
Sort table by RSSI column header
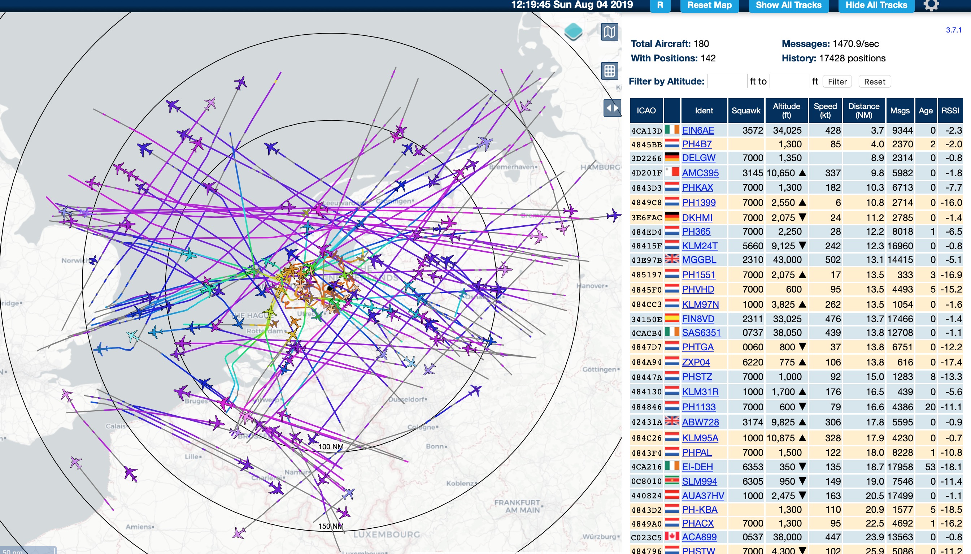click(950, 111)
